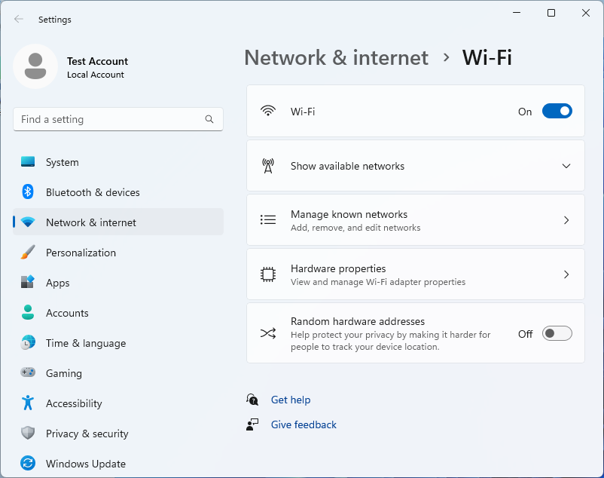Click the Wi-Fi page heading

(x=487, y=58)
